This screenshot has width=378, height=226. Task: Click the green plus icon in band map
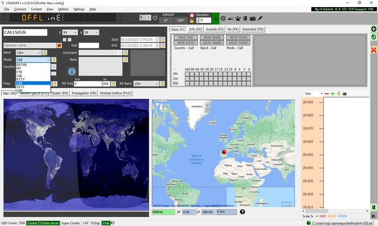[x=333, y=94]
